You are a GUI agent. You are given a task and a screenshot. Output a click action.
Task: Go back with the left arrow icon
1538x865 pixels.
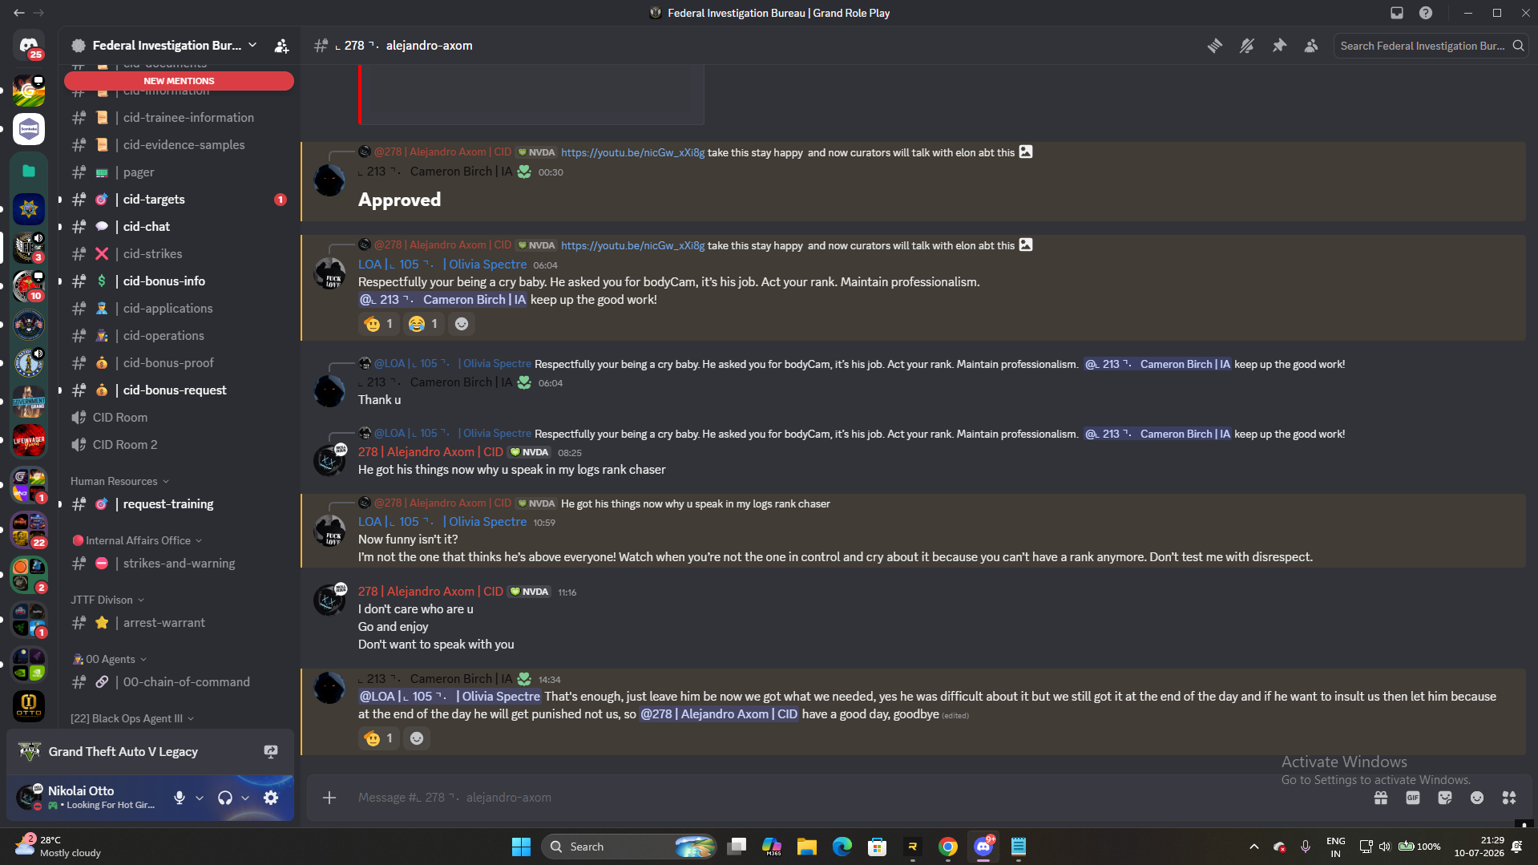coord(19,13)
